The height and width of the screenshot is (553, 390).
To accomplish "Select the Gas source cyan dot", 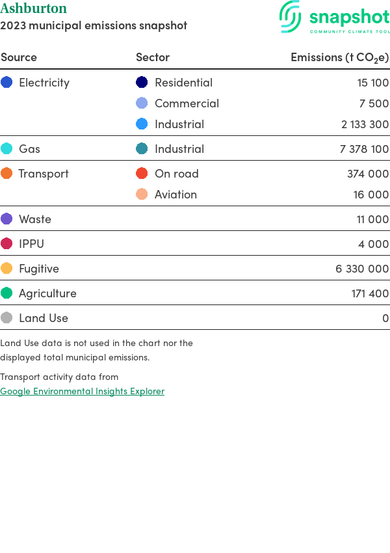I will [x=6, y=149].
